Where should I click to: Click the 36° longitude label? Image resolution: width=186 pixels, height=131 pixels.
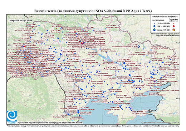pyautogui.click(x=134, y=16)
